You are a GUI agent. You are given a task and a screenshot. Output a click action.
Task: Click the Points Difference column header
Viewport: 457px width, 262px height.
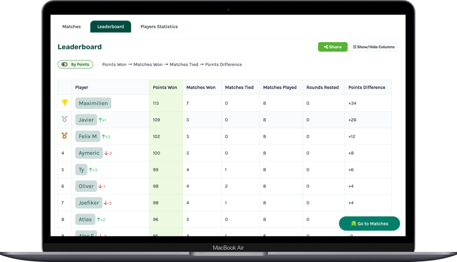[367, 87]
